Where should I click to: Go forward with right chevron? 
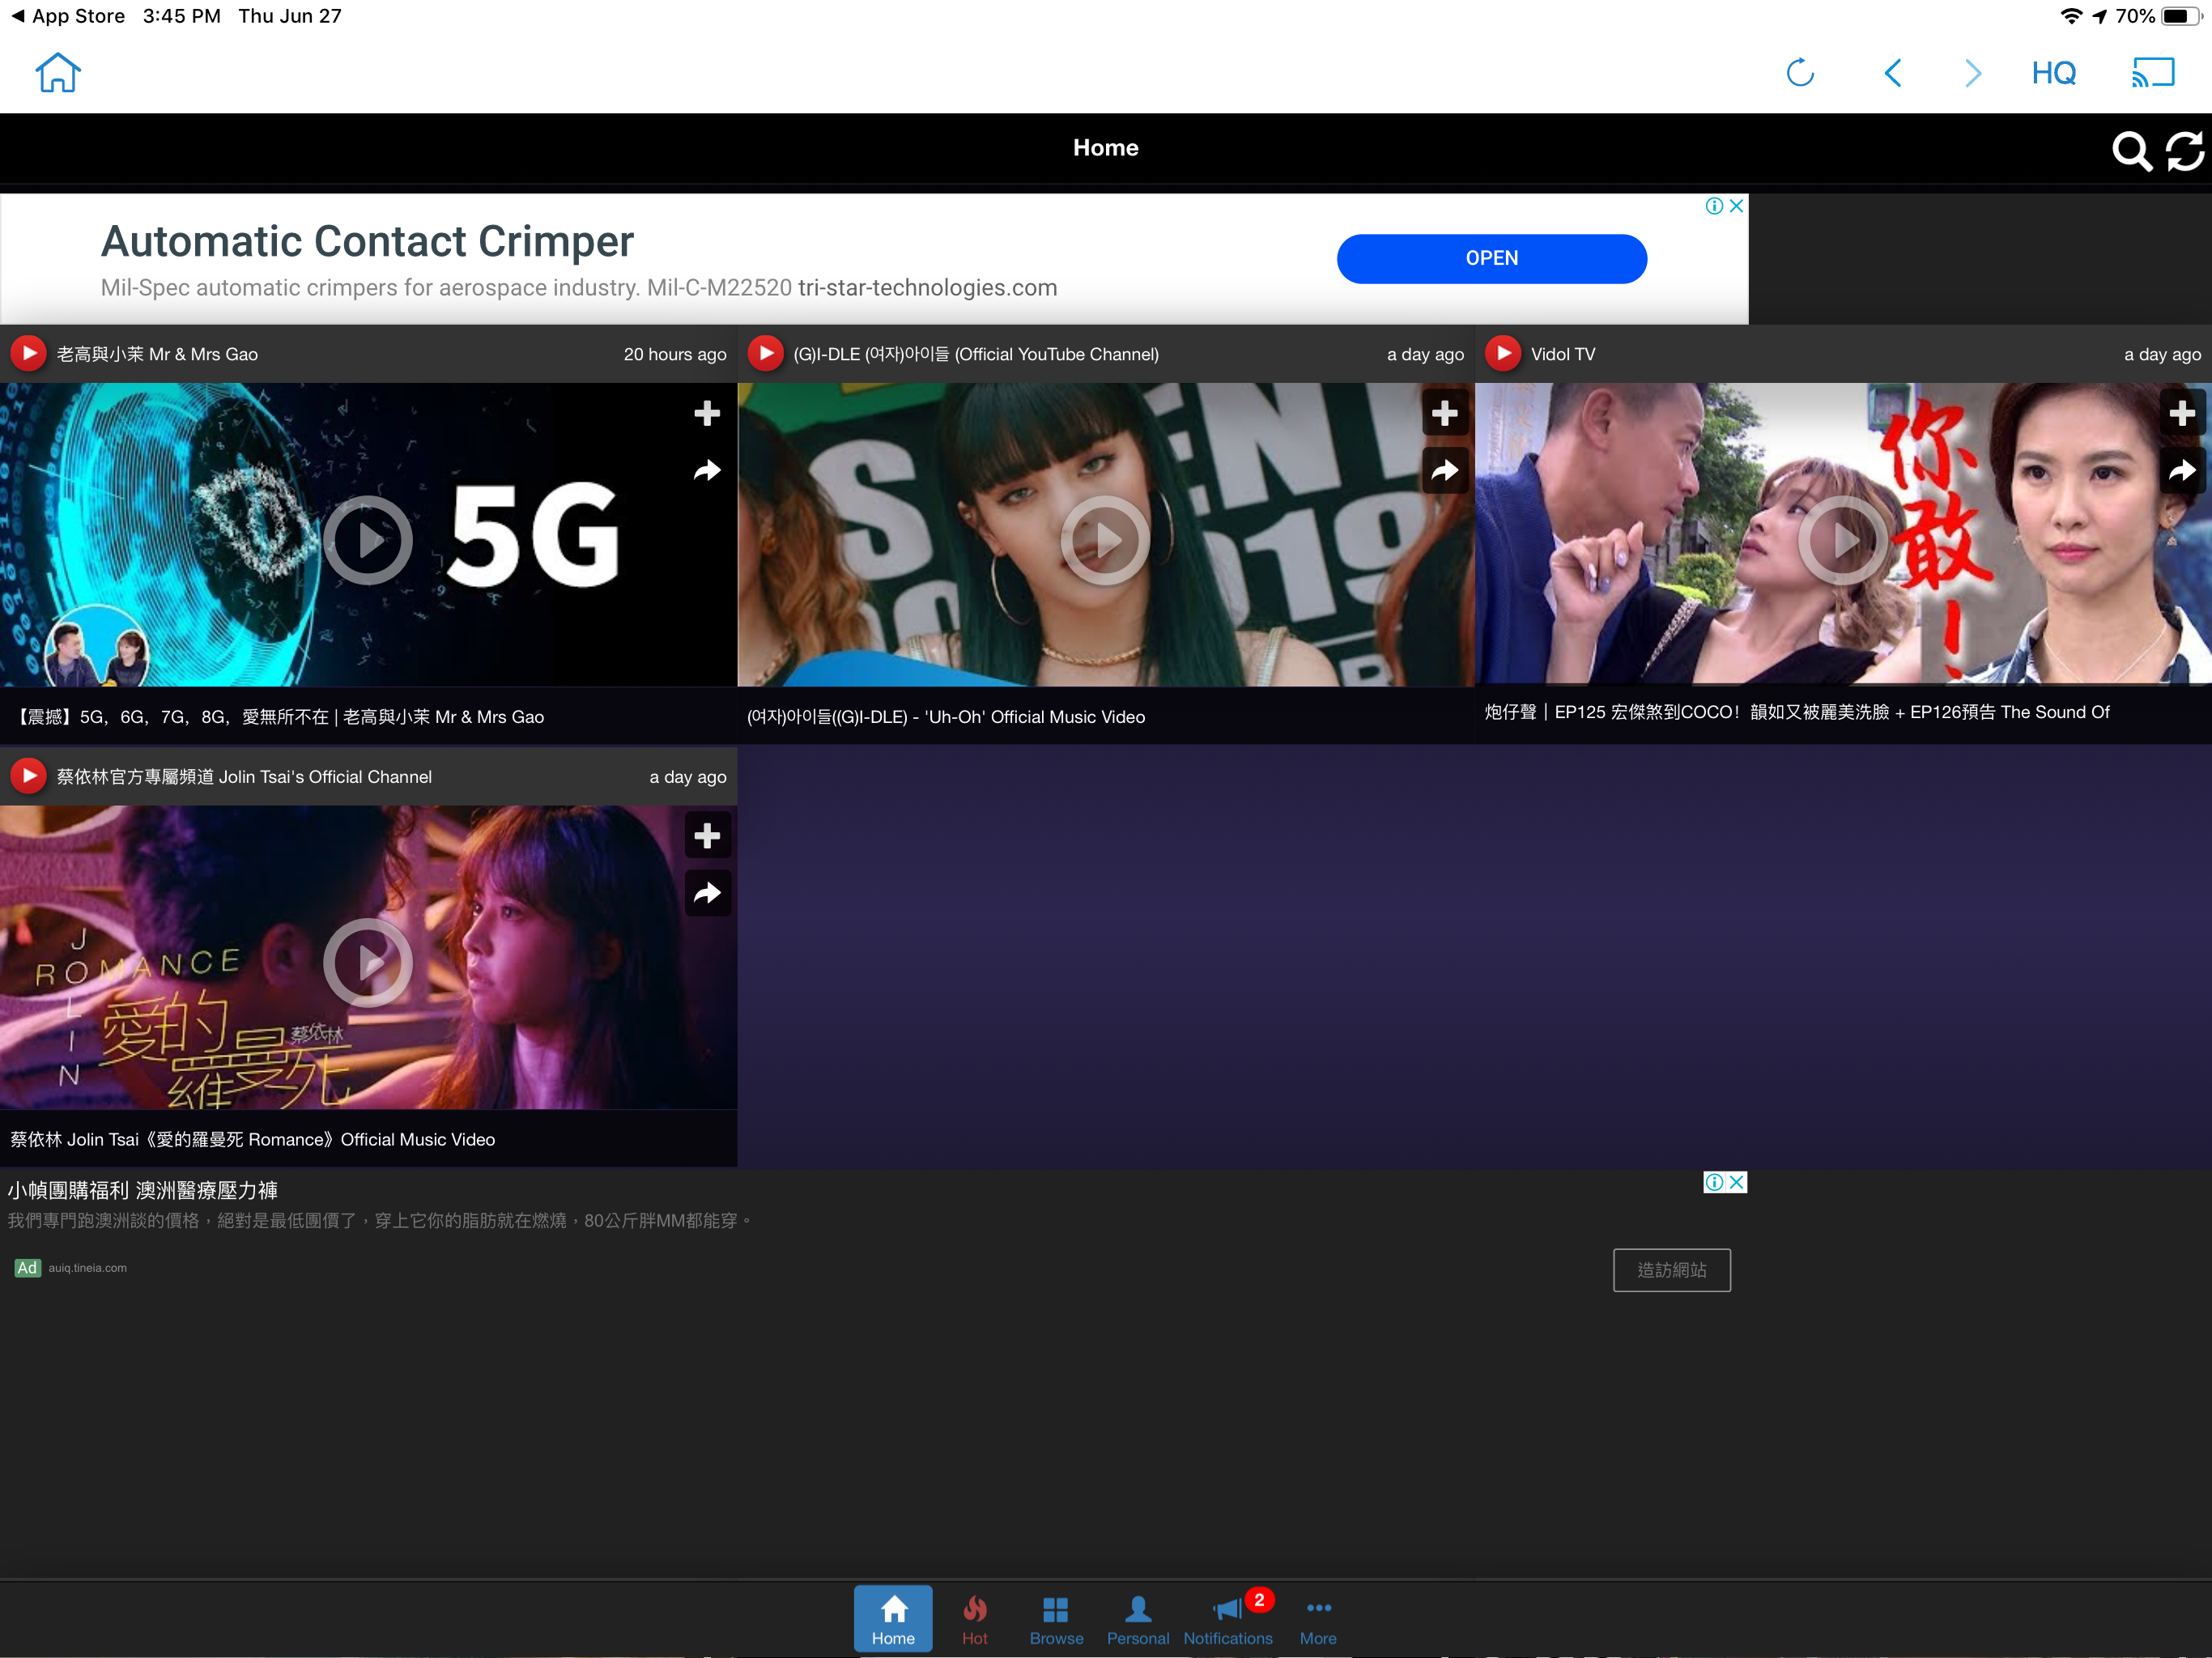pyautogui.click(x=1972, y=73)
